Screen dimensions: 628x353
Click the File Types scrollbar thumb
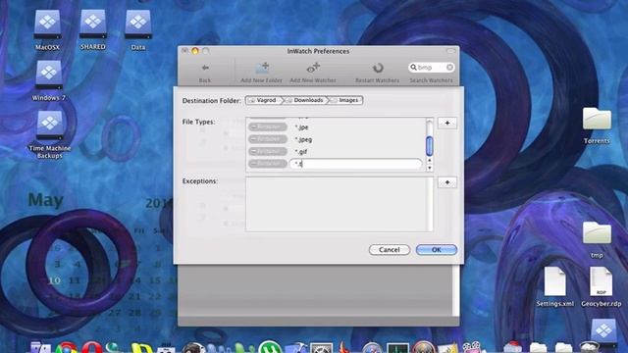[430, 146]
